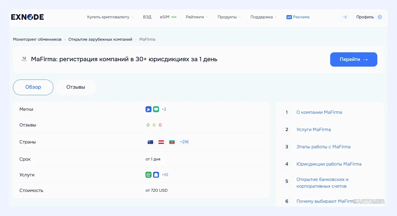The height and width of the screenshot is (216, 397).
Task: Click the Australia flag in Страны row
Action: [150, 142]
